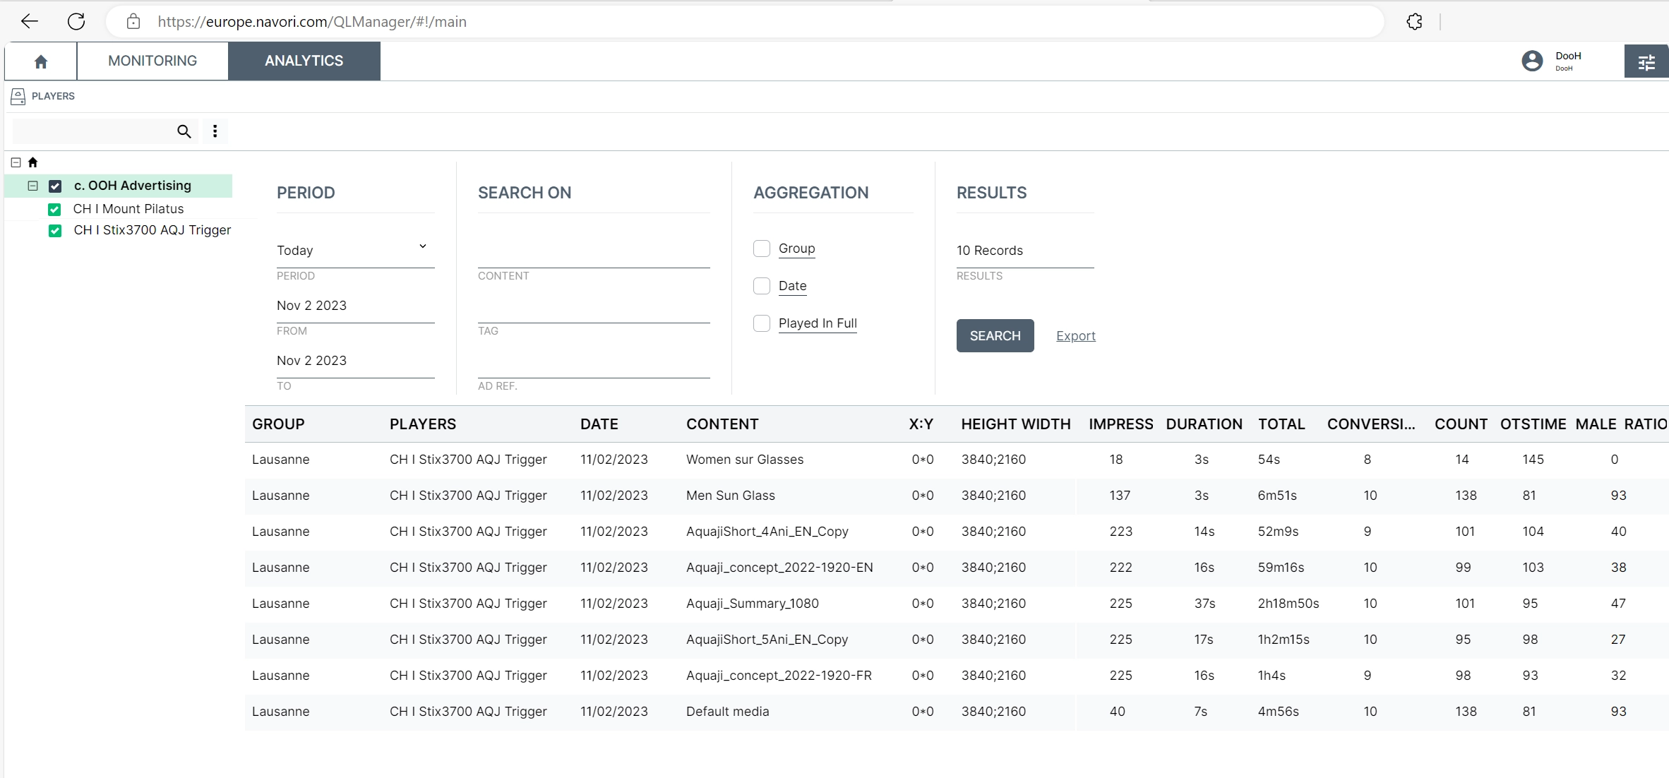Select the root home icon in tree
Viewport: 1669px width, 778px height.
pyautogui.click(x=32, y=162)
